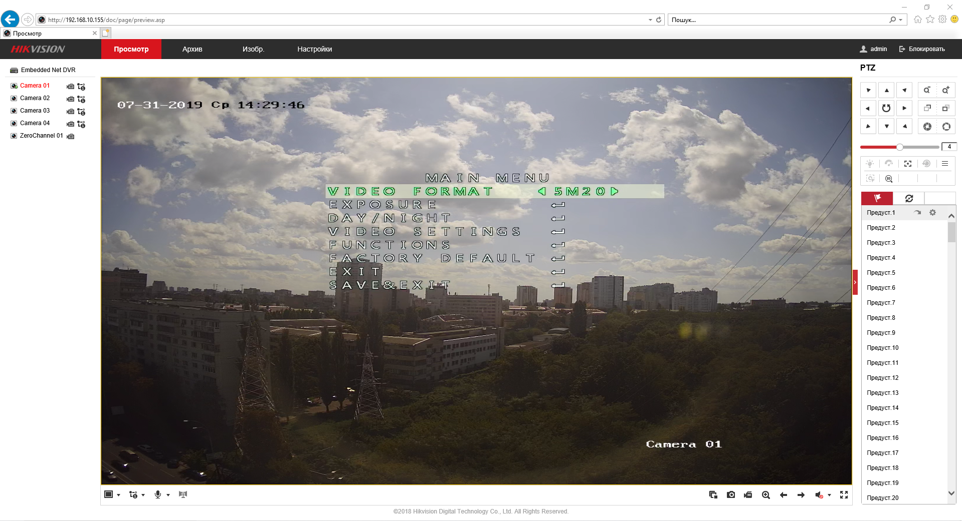962x521 pixels.
Task: Enable digital zoom in bottom toolbar
Action: [x=766, y=495]
